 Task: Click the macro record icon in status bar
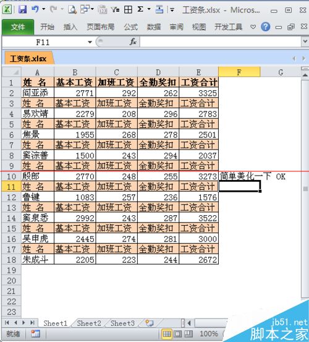point(35,334)
